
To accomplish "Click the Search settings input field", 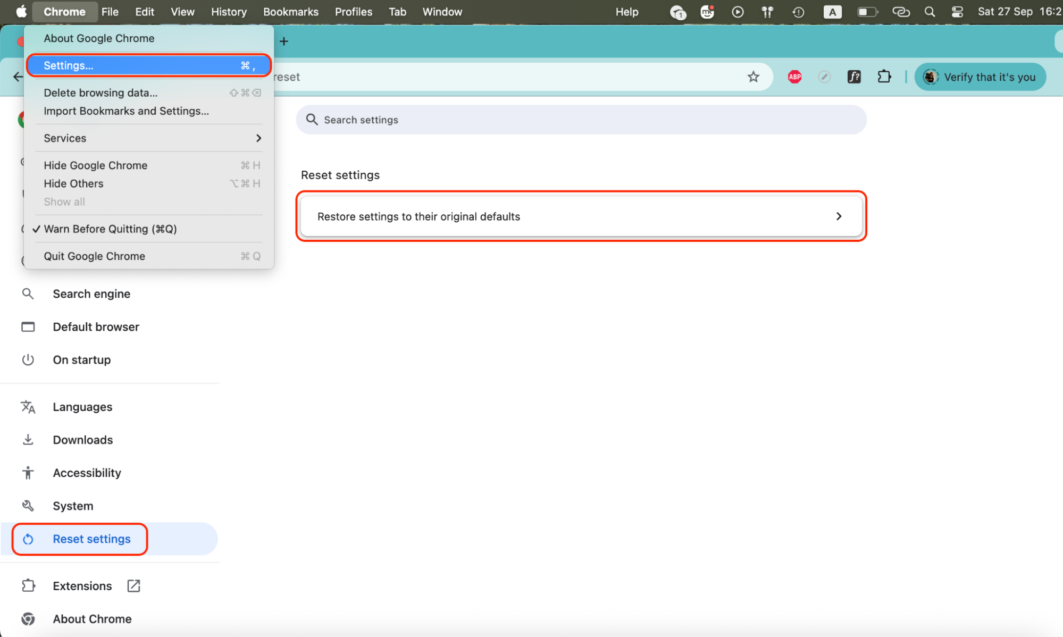I will coord(581,120).
